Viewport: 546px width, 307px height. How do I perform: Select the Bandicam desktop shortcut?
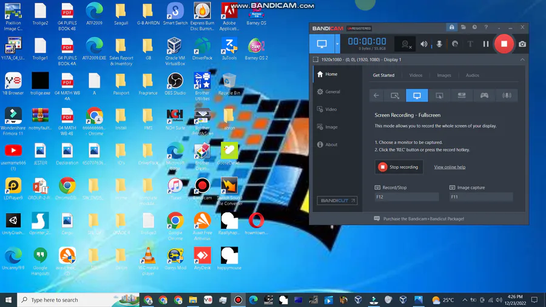[x=202, y=189]
